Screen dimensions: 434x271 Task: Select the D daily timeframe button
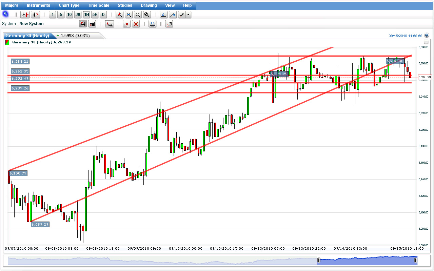coord(103,15)
